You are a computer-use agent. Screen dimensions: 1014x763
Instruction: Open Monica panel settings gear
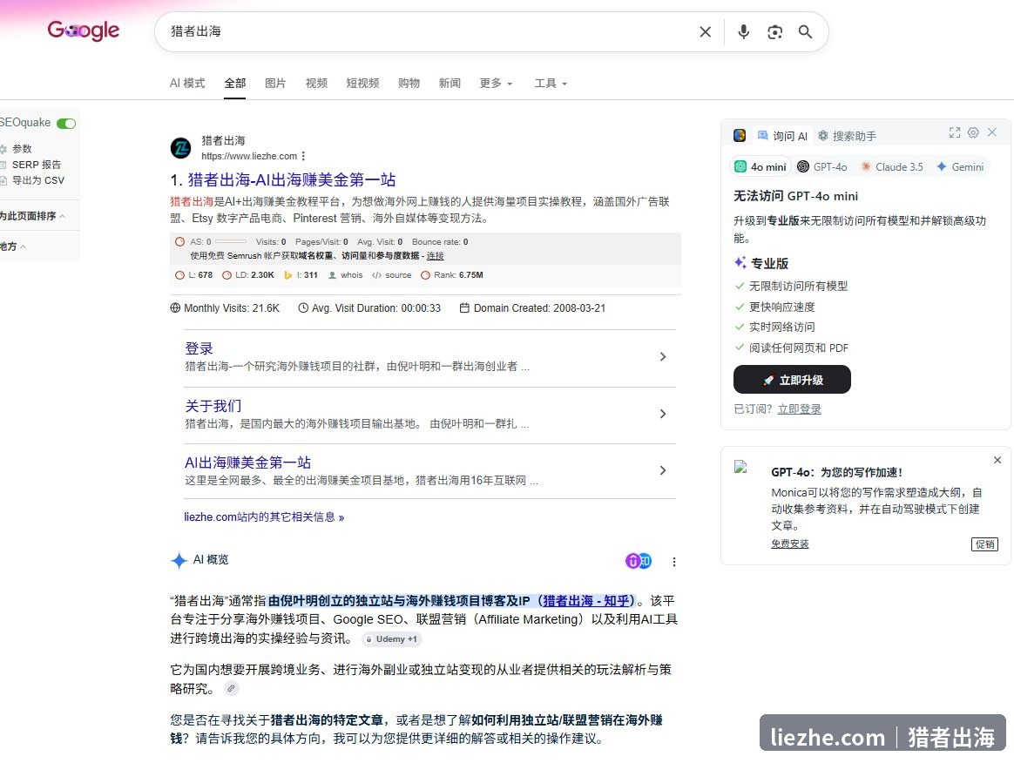click(973, 132)
